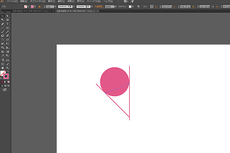Open the ファイル(F) menu

click(12, 2)
